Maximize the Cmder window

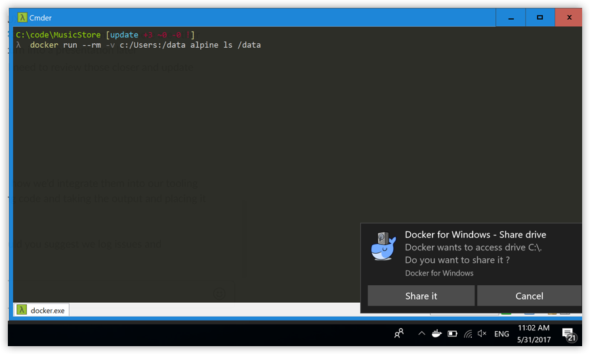(x=539, y=18)
